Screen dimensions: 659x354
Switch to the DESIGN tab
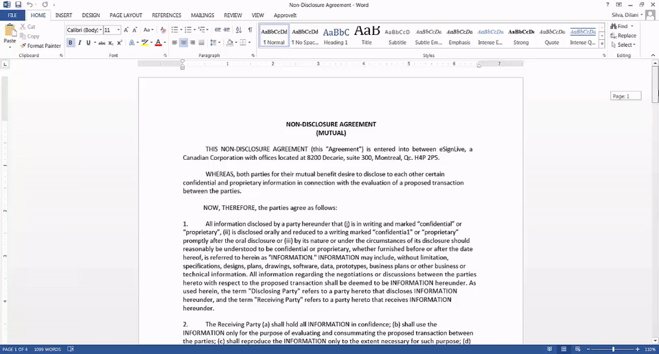91,15
